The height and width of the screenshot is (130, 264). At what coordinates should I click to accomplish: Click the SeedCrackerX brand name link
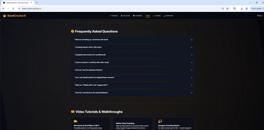[x=16, y=16]
